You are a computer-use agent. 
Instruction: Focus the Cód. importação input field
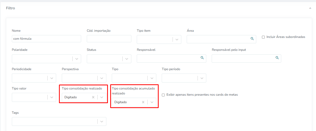[109, 39]
